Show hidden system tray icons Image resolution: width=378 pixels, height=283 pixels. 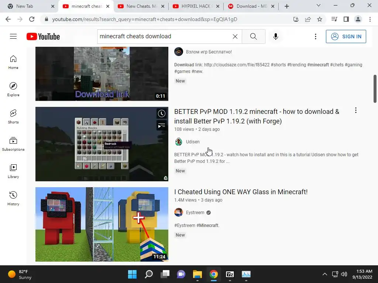(x=325, y=274)
